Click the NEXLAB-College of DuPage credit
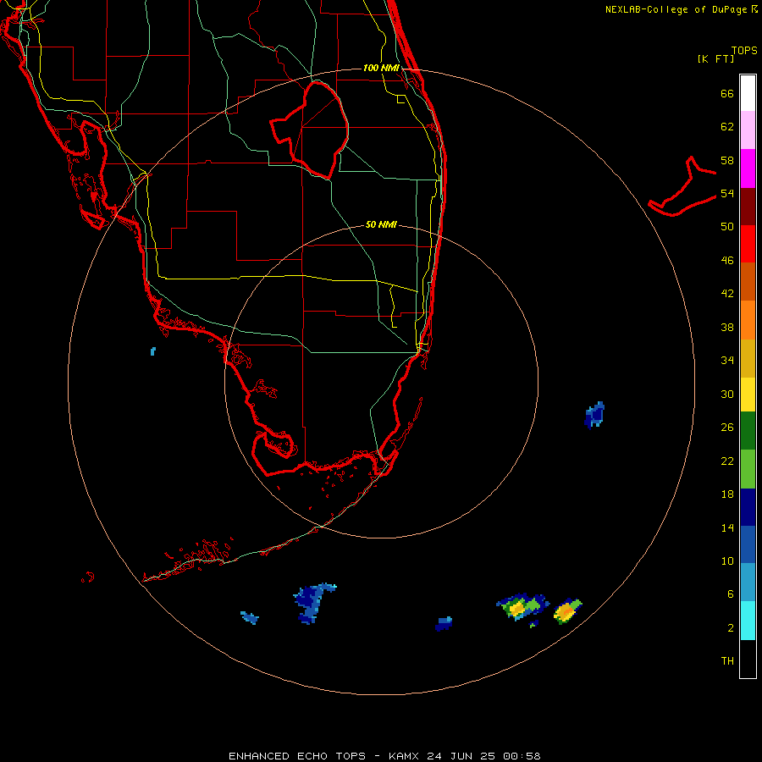Viewport: 762px width, 762px height. click(681, 9)
